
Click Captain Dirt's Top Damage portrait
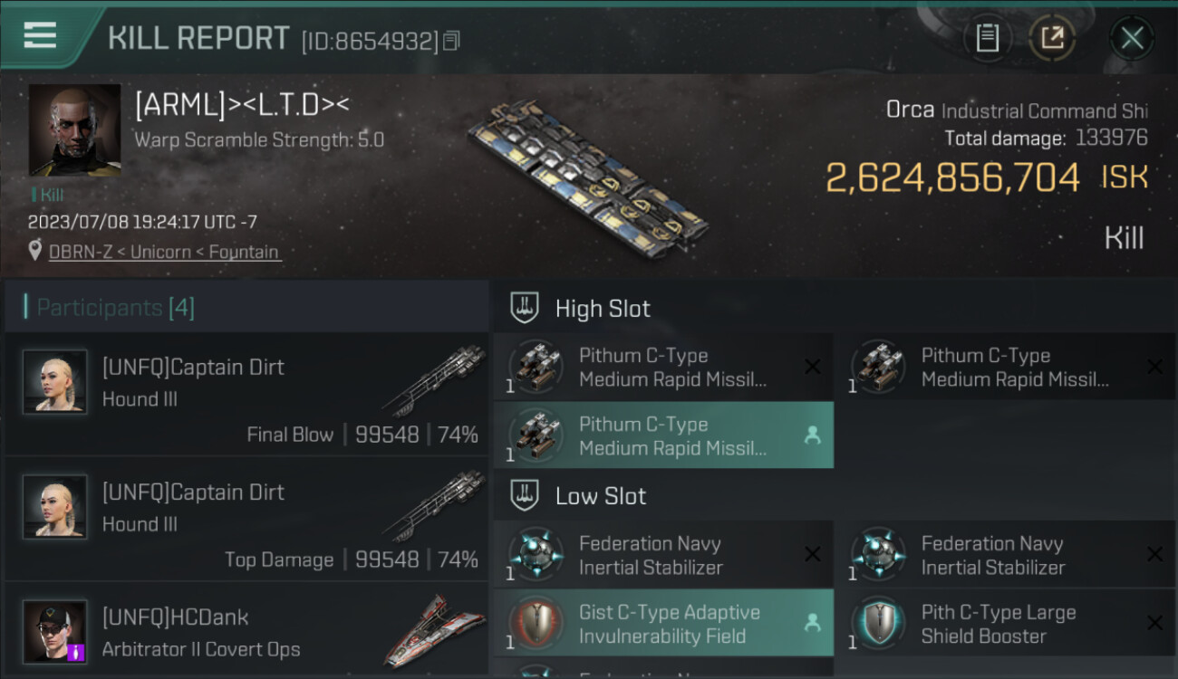tap(55, 506)
